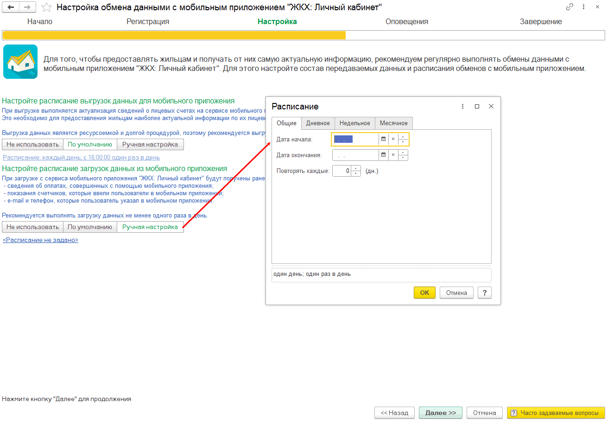Increase Дата окончания with up arrow

(x=403, y=152)
